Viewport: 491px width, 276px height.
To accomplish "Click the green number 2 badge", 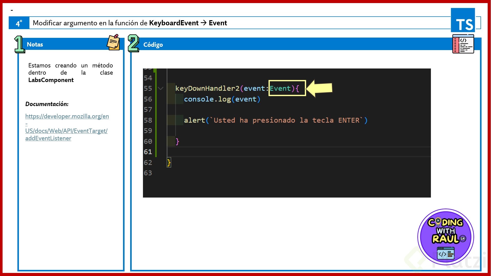I will (133, 43).
